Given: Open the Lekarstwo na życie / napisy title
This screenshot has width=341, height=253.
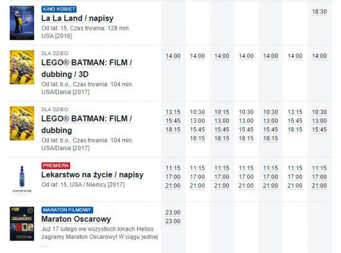Looking at the screenshot, I should pos(92,175).
